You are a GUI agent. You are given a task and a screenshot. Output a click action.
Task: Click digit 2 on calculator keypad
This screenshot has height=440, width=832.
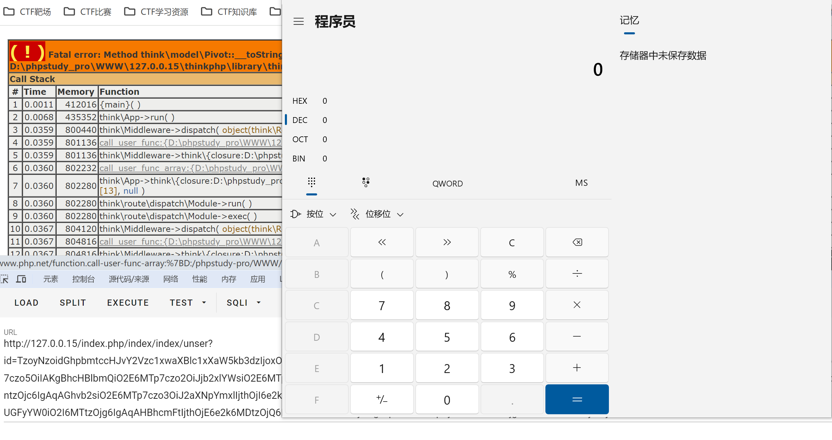(447, 368)
